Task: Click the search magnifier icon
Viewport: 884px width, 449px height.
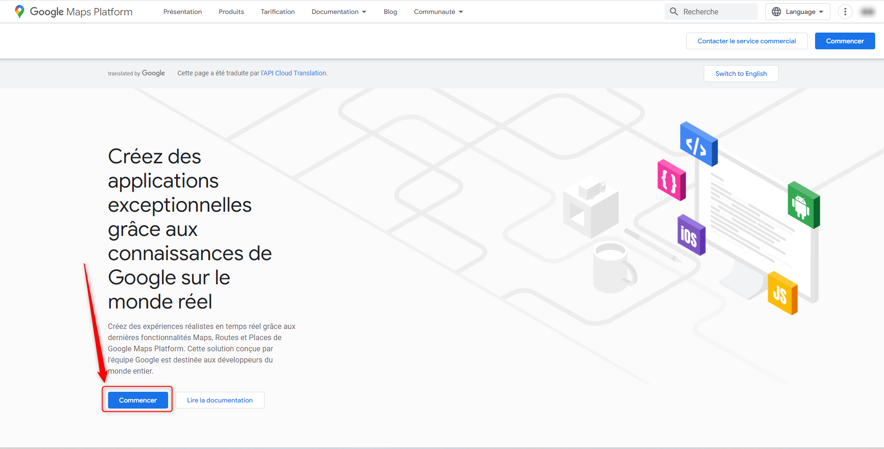Action: 673,12
